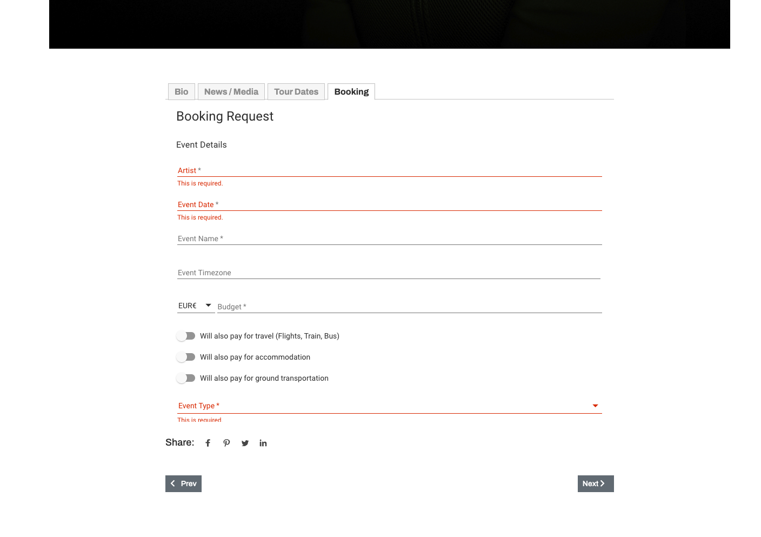Screen dimensions: 761x537
Task: View the Tour Dates tab
Action: tap(296, 92)
